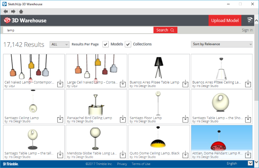Download Atitlan Dome Pendant Lamp
Image resolution: width=259 pixels, height=168 pixels.
[x=248, y=154]
